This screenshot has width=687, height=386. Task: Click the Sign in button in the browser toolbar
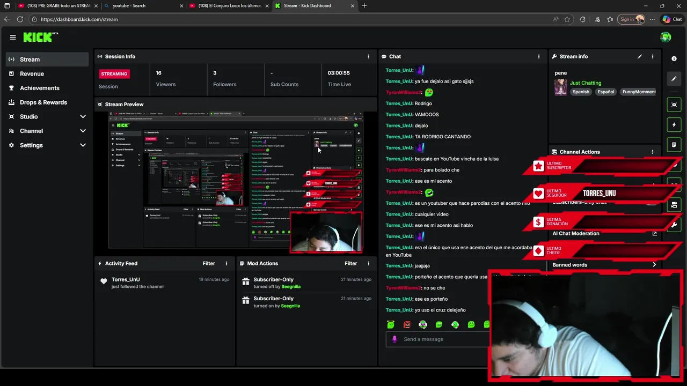point(632,19)
